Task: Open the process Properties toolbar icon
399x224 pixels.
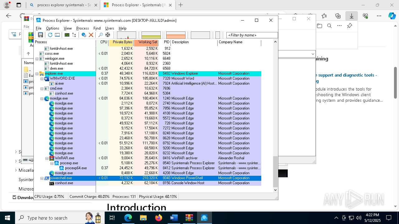Action: click(84, 35)
